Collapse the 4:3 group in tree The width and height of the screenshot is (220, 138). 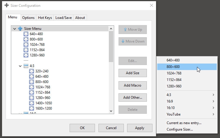20,66
